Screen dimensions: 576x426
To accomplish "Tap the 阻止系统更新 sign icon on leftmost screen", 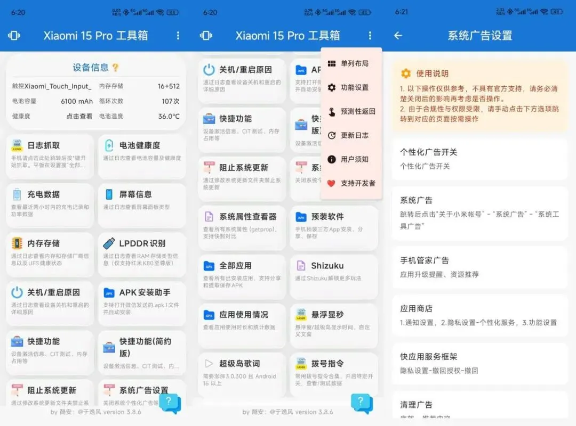I will click(17, 390).
